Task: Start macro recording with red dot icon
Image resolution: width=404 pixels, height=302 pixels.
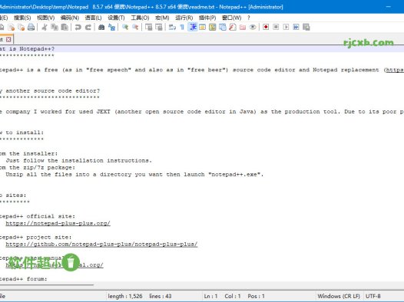Action: coord(266,27)
